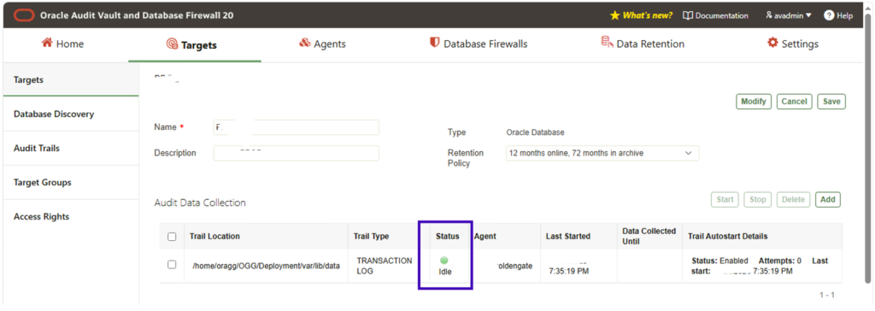The width and height of the screenshot is (875, 311).
Task: Click the Help question mark icon
Action: tap(828, 15)
